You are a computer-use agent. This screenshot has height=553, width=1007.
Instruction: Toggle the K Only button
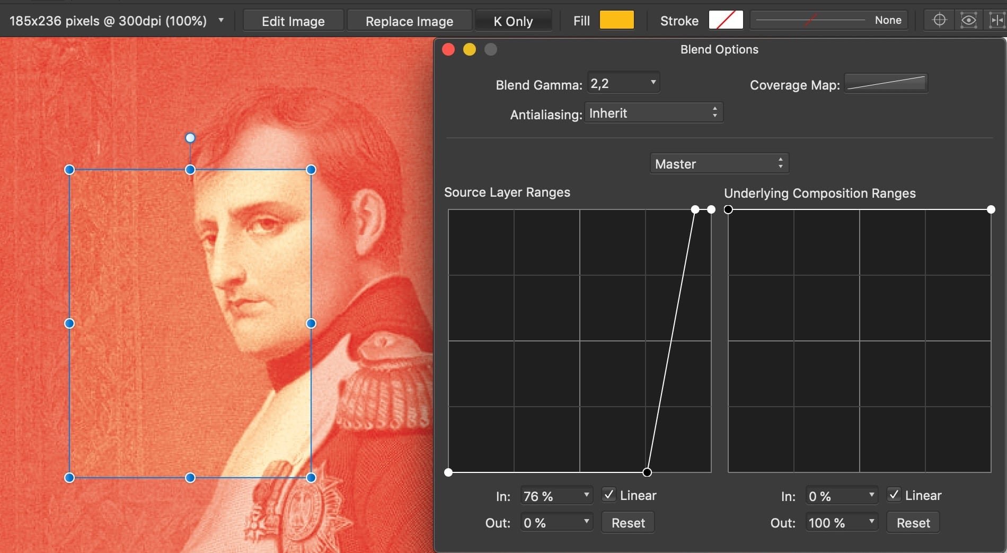point(513,21)
